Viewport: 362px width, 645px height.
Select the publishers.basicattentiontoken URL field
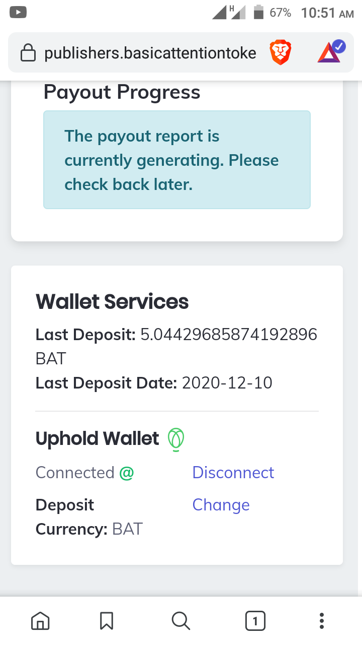[150, 53]
